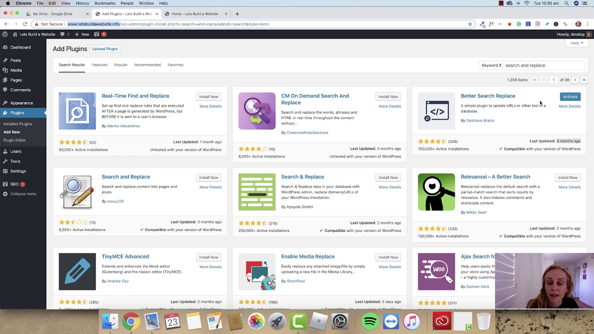Bookmark this page with the star icon
This screenshot has height=334, width=594.
point(470,24)
